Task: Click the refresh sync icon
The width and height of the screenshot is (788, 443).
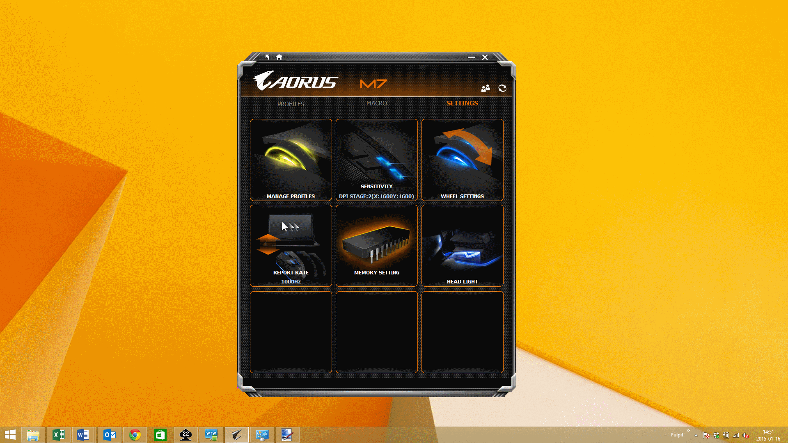Action: point(502,88)
